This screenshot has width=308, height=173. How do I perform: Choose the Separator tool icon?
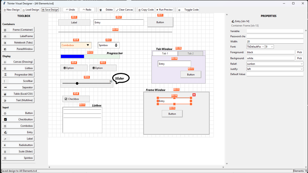click(5, 88)
